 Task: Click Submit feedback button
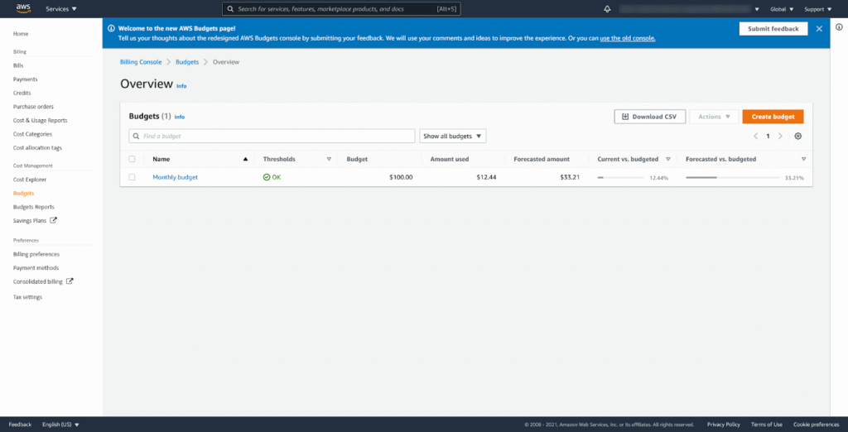point(773,29)
